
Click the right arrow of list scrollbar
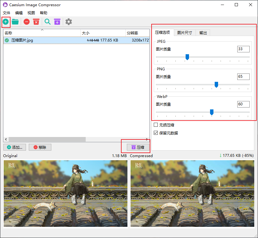tap(147, 139)
